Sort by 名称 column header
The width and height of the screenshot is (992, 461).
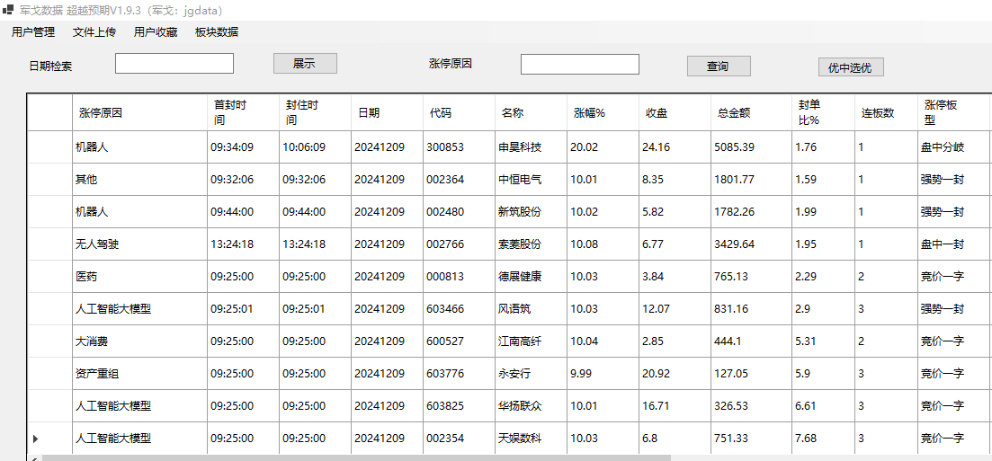[x=531, y=113]
